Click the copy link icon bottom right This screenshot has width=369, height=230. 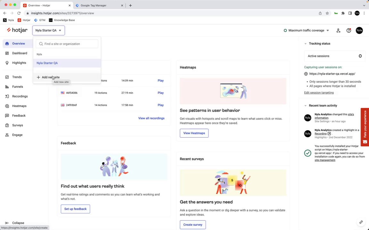[361, 222]
